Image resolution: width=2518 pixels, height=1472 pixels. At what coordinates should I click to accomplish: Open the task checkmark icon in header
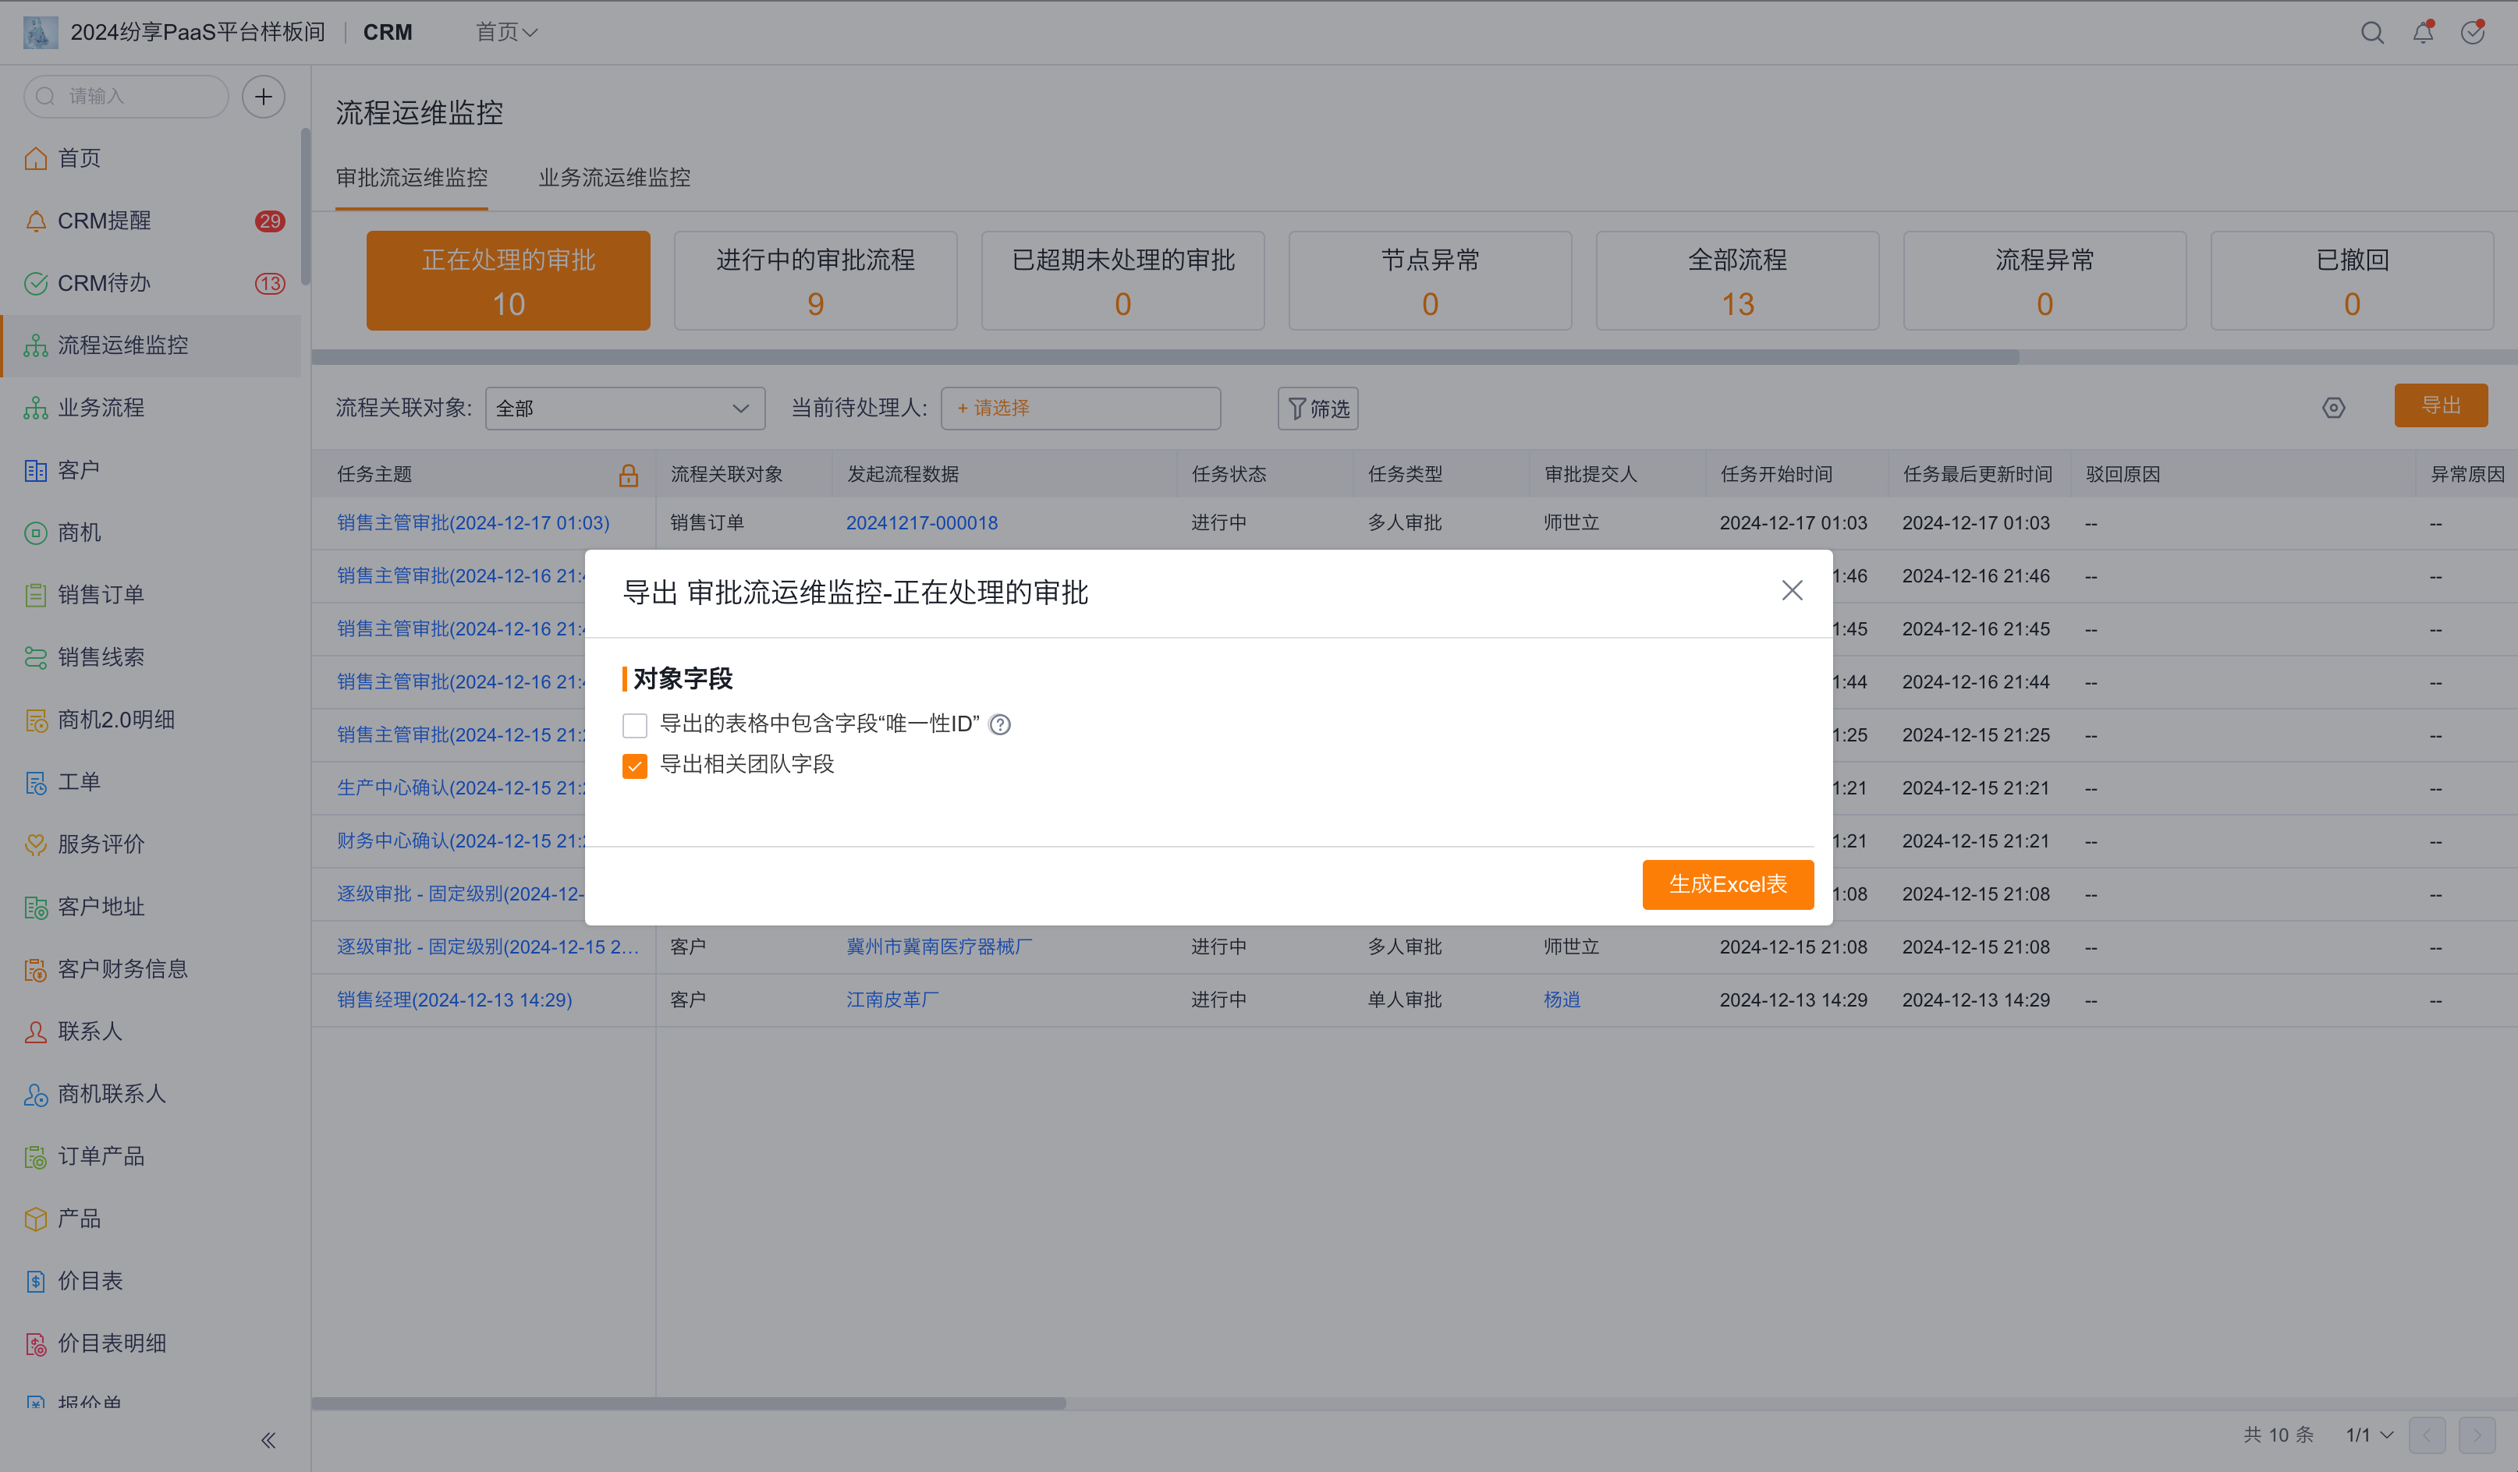(2473, 33)
